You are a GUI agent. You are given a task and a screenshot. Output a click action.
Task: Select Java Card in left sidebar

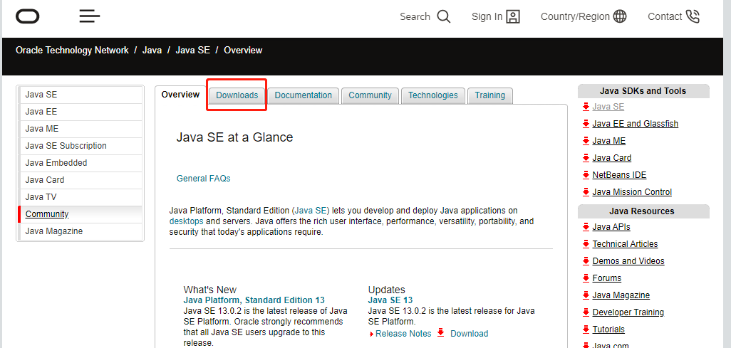coord(81,180)
